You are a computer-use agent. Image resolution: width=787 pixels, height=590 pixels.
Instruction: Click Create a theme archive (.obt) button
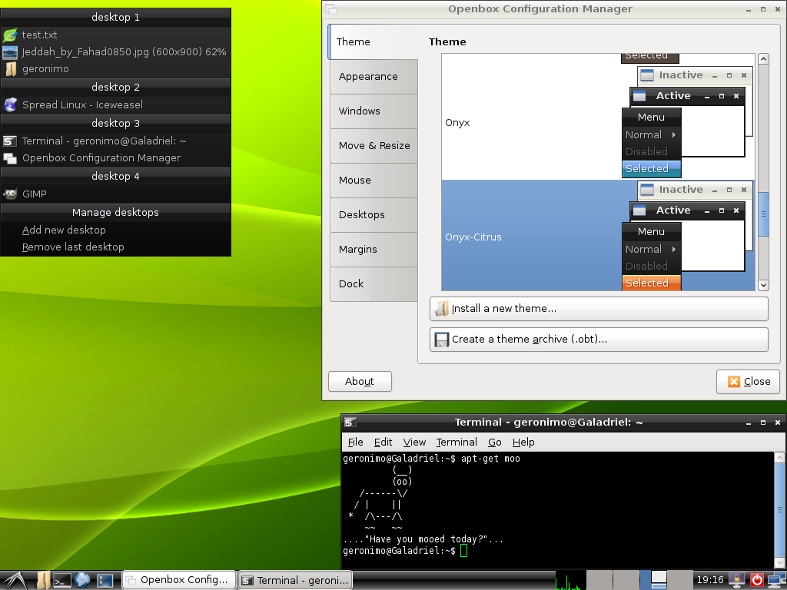click(x=599, y=340)
